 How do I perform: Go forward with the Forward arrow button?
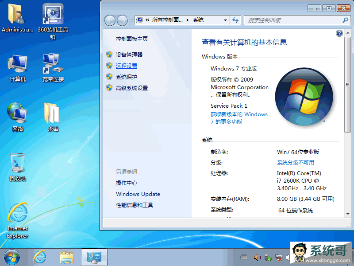click(123, 20)
